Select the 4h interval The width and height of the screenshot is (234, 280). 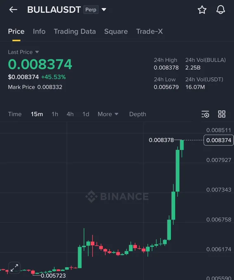point(70,114)
